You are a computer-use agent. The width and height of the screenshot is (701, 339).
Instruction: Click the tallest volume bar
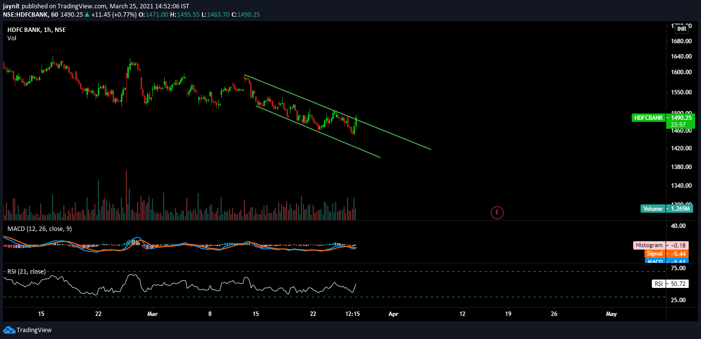click(126, 195)
